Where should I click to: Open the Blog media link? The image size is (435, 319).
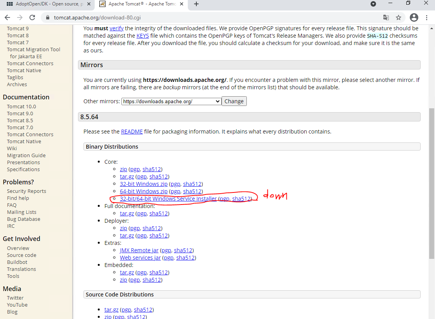pos(12,312)
